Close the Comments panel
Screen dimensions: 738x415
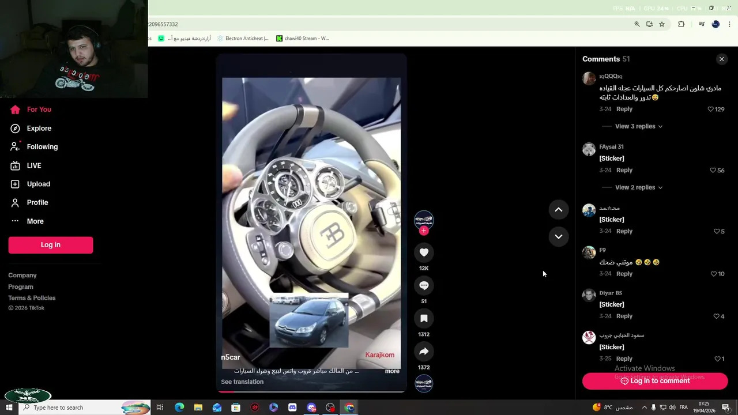721,59
